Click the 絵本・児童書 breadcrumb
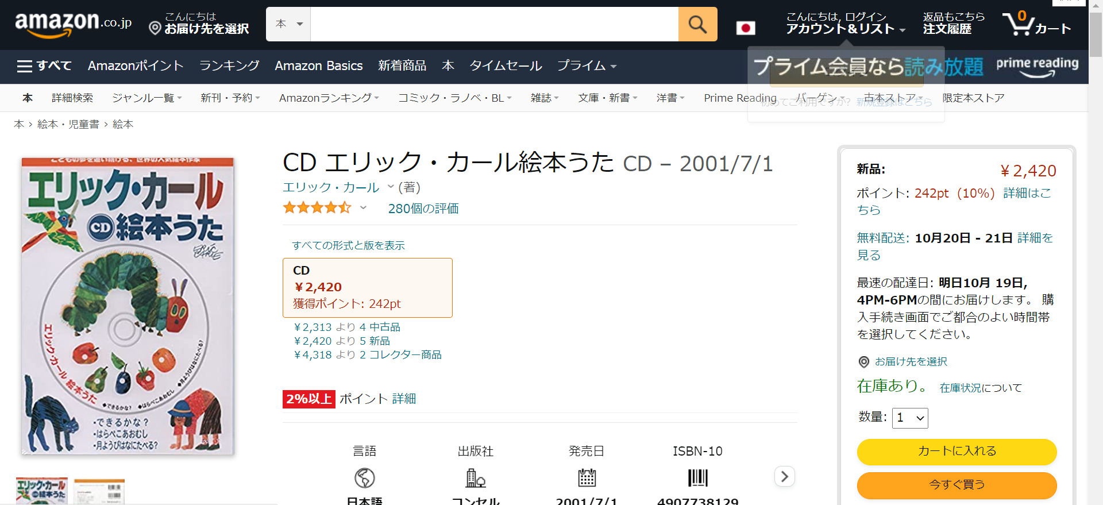Image resolution: width=1103 pixels, height=505 pixels. click(x=68, y=124)
